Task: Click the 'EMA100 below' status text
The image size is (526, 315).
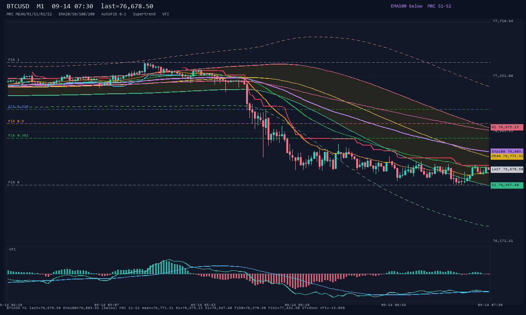Action: click(x=407, y=6)
